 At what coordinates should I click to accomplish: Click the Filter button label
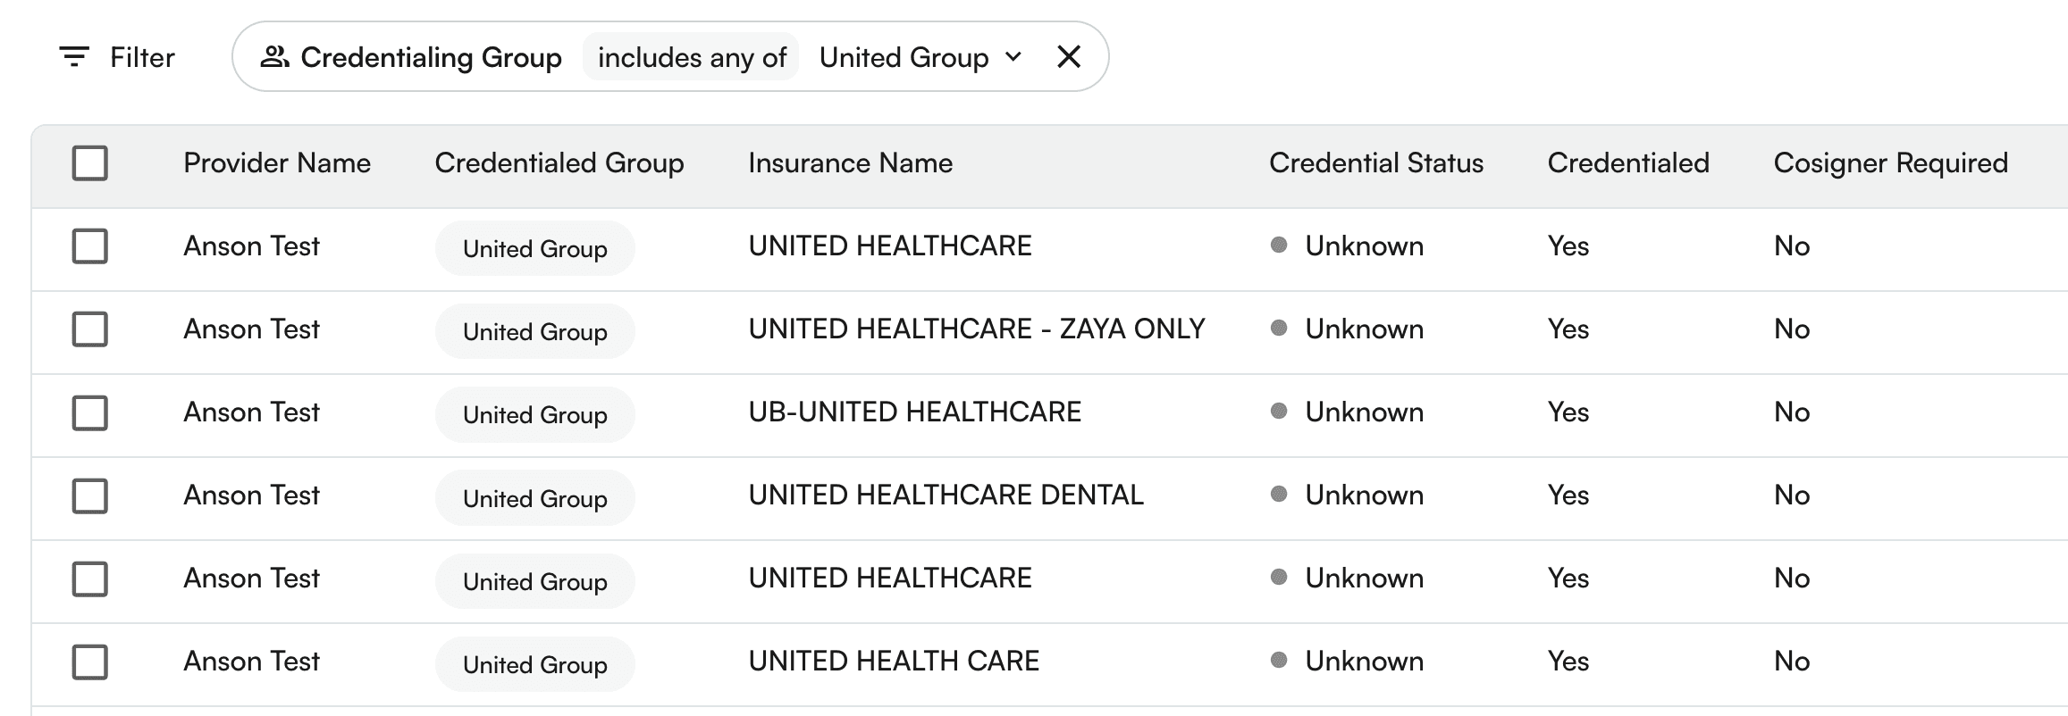pyautogui.click(x=142, y=57)
